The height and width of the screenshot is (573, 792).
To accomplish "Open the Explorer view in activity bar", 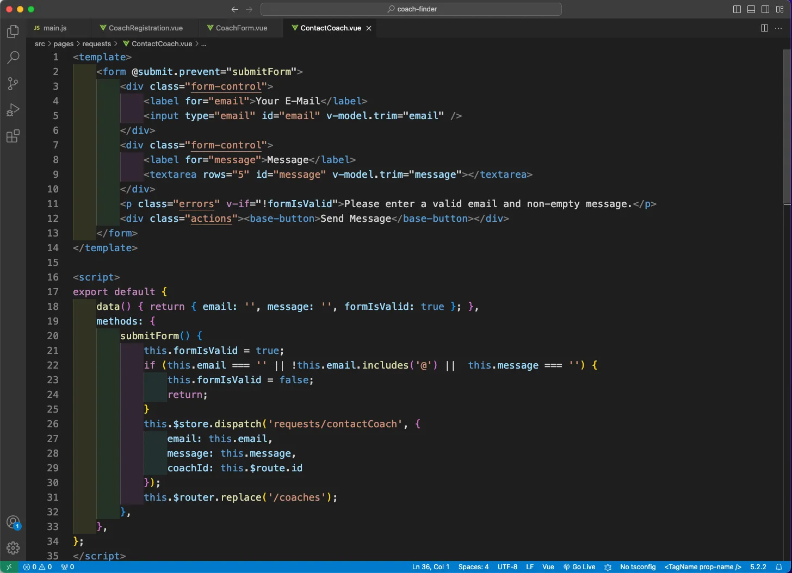I will pyautogui.click(x=13, y=32).
